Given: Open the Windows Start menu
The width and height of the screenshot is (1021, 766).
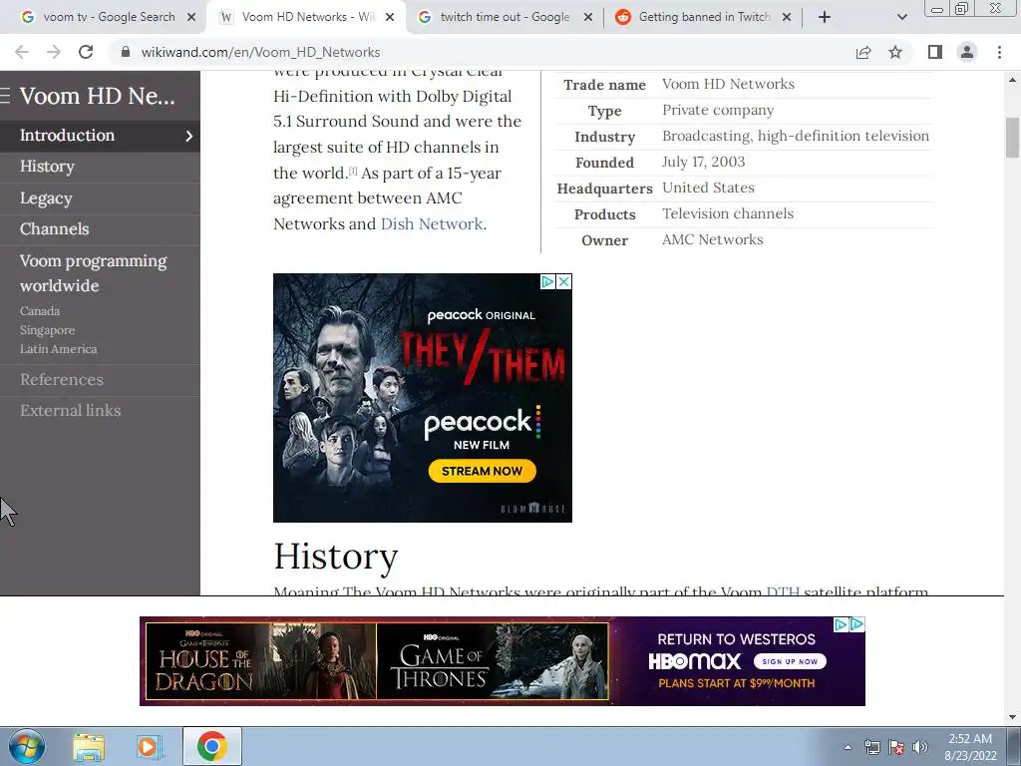Looking at the screenshot, I should click(x=26, y=746).
